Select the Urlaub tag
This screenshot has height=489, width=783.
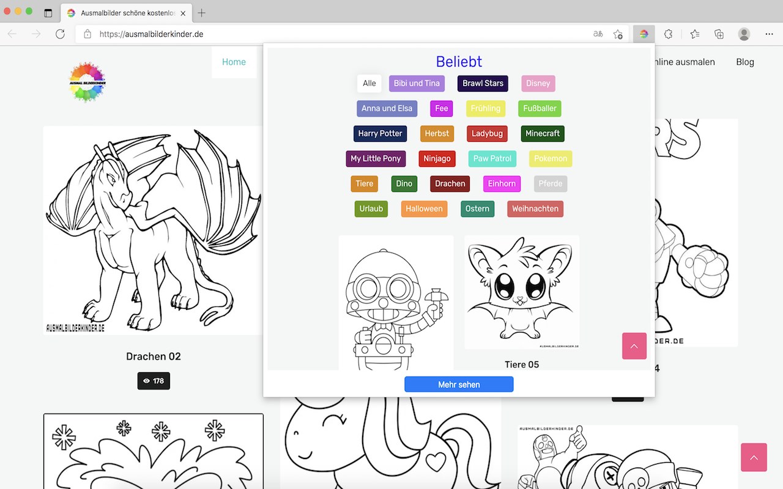tap(371, 208)
